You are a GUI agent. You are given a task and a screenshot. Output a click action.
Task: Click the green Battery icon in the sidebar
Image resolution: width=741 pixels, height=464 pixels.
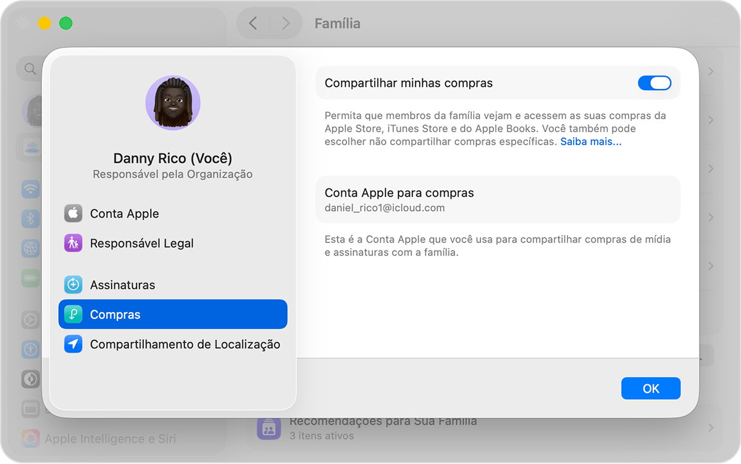[31, 278]
